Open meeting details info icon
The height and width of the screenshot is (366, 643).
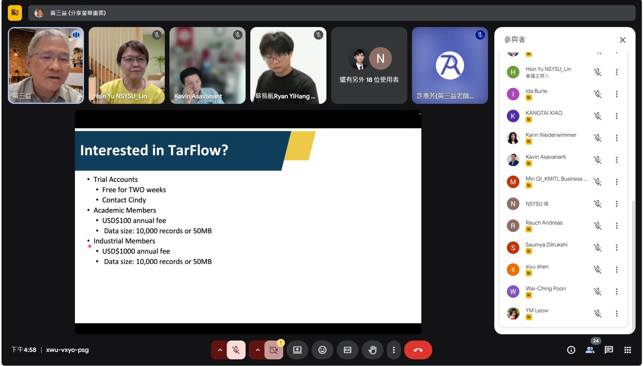coord(571,350)
